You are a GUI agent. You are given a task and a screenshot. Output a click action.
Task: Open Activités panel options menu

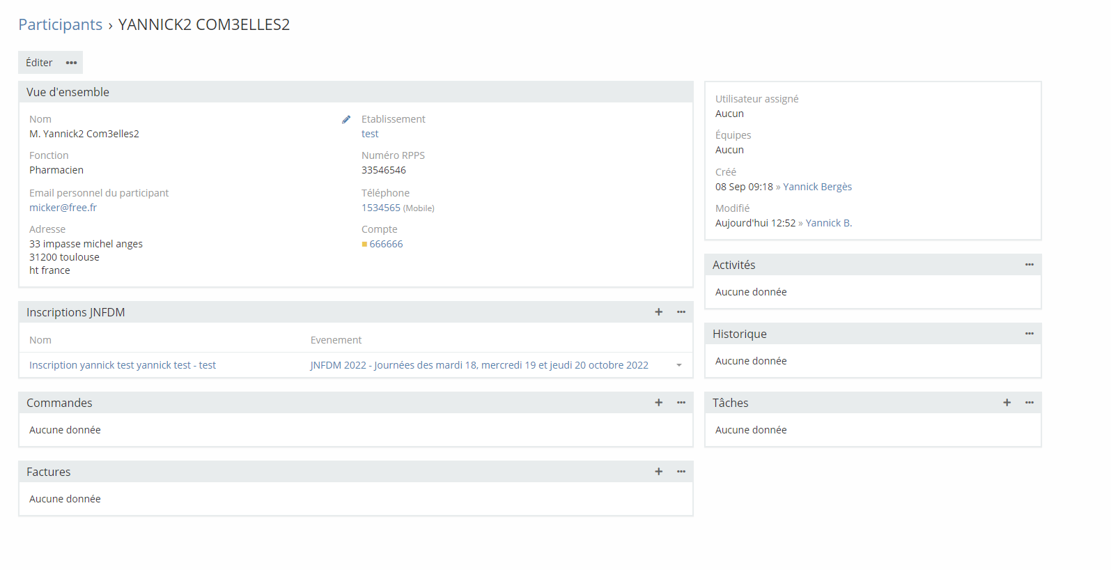pyautogui.click(x=1030, y=265)
